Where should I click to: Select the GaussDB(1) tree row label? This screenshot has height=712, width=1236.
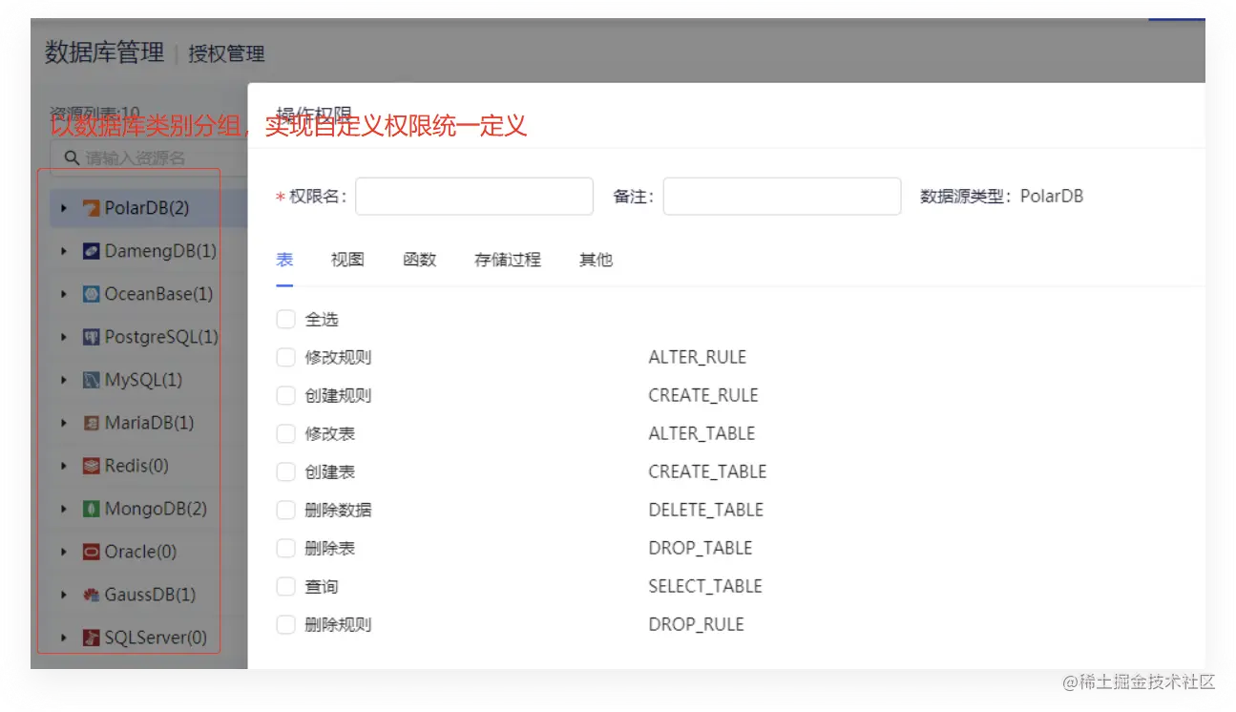(150, 595)
